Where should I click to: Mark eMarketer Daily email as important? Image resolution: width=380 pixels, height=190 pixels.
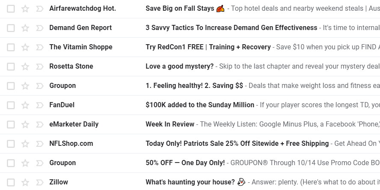click(39, 124)
